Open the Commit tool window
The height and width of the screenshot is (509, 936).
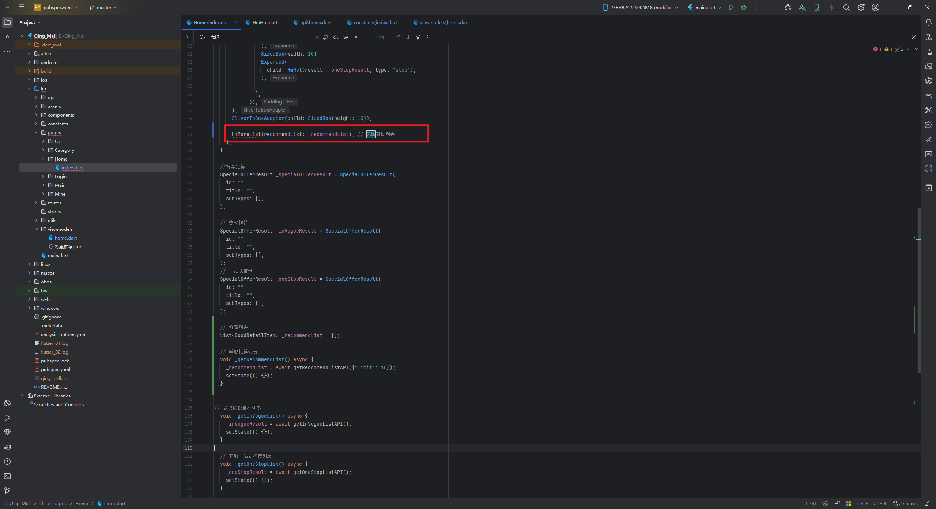pyautogui.click(x=7, y=37)
